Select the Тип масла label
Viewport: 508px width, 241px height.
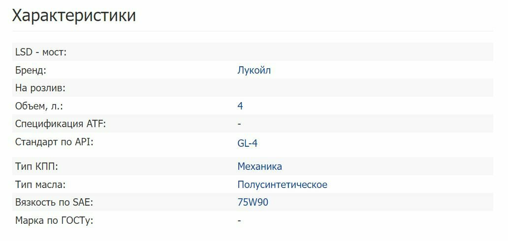pos(40,185)
